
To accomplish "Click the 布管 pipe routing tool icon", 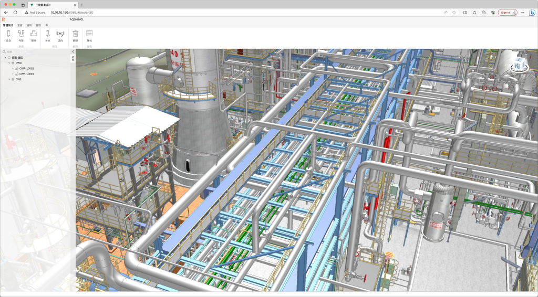I will tap(21, 34).
